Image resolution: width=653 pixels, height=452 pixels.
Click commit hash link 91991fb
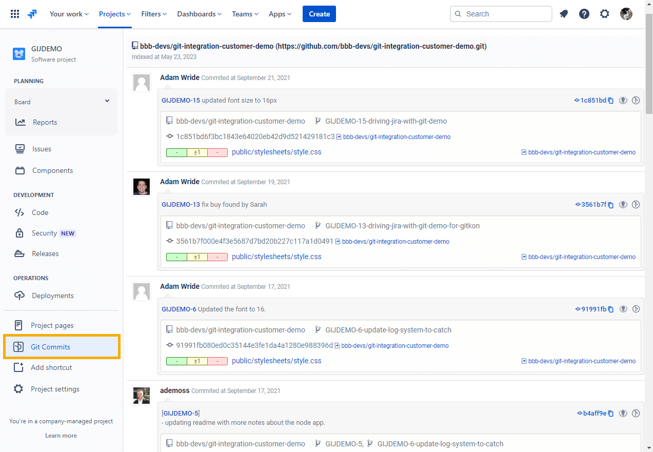point(591,309)
